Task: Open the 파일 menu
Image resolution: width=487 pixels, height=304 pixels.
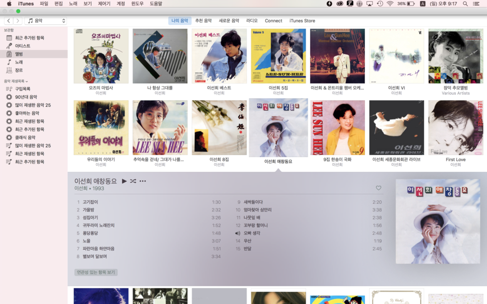Action: pyautogui.click(x=44, y=4)
